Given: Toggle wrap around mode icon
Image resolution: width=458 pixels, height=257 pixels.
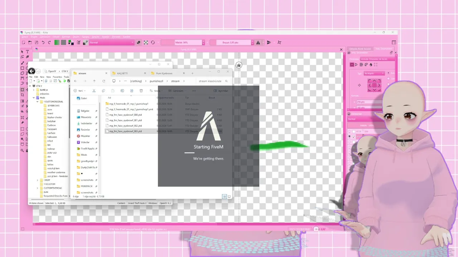Looking at the screenshot, I should tap(279, 42).
